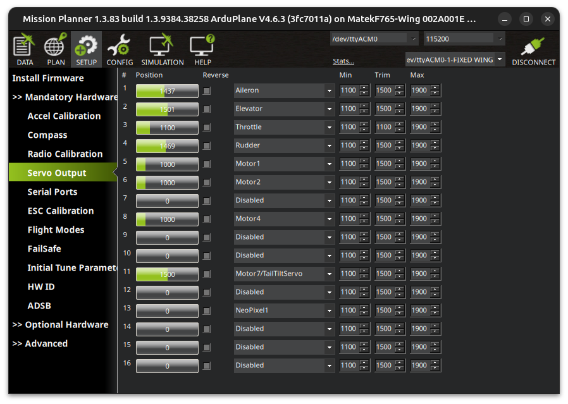The height and width of the screenshot is (404, 568).
Task: Click the DISCONNECT plug icon
Action: tap(533, 51)
